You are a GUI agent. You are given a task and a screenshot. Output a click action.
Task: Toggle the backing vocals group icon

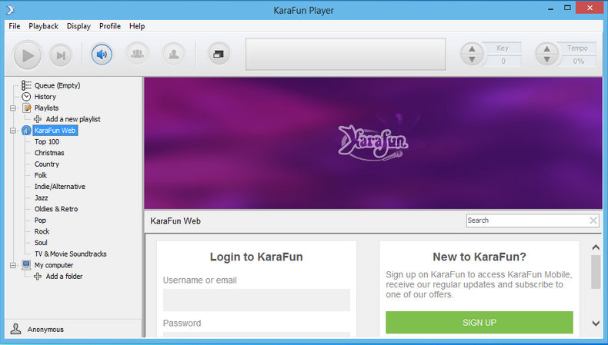pyautogui.click(x=137, y=54)
